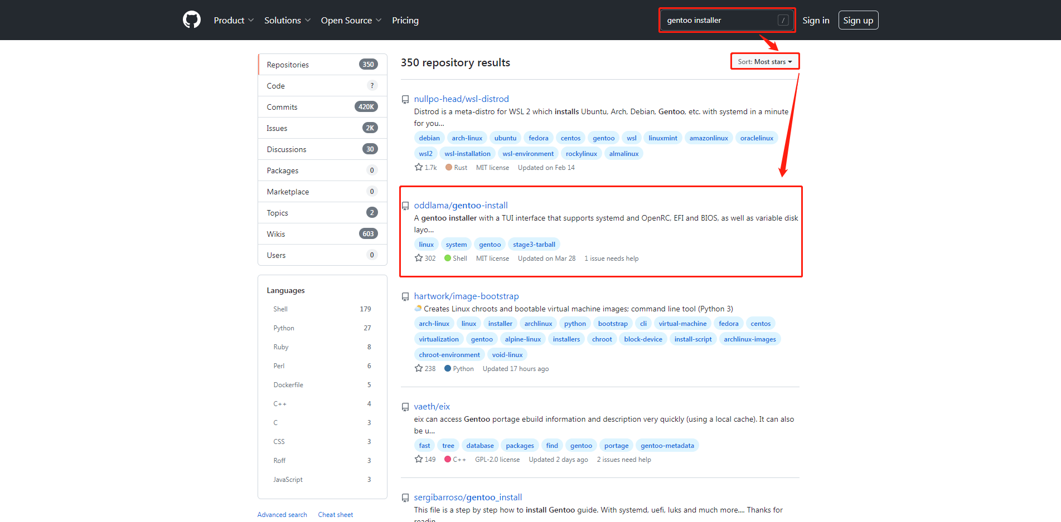Switch to Code results

pos(322,86)
